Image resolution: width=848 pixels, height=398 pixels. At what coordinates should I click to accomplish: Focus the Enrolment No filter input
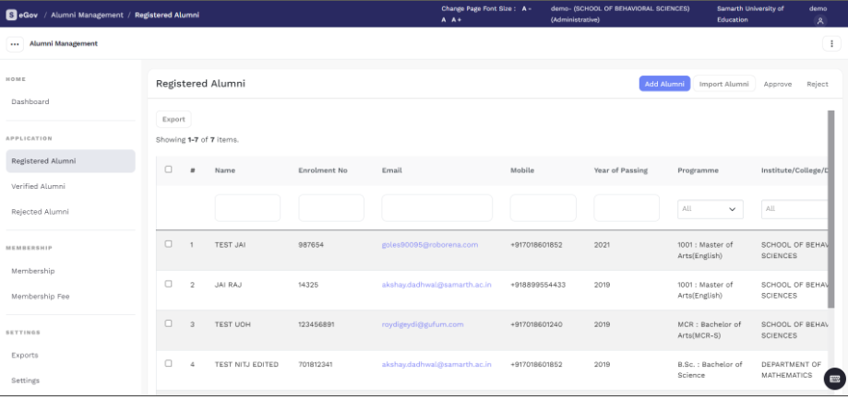click(331, 208)
